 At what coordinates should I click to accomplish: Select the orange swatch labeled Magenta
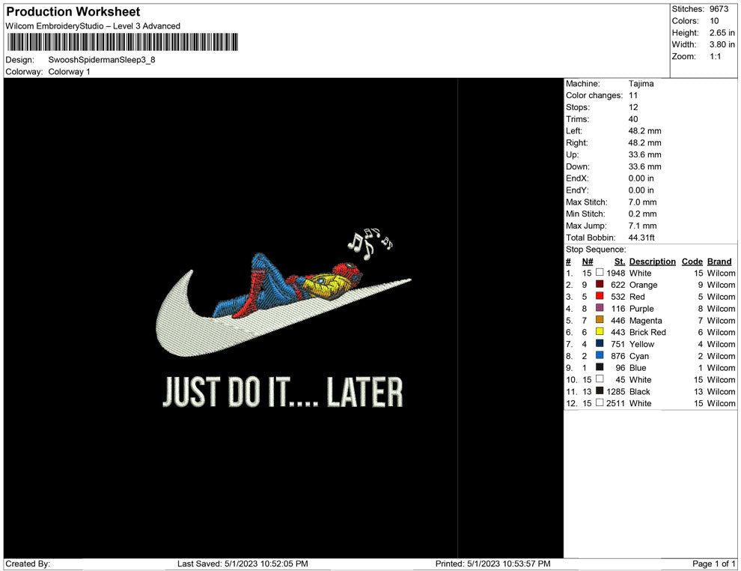(600, 319)
